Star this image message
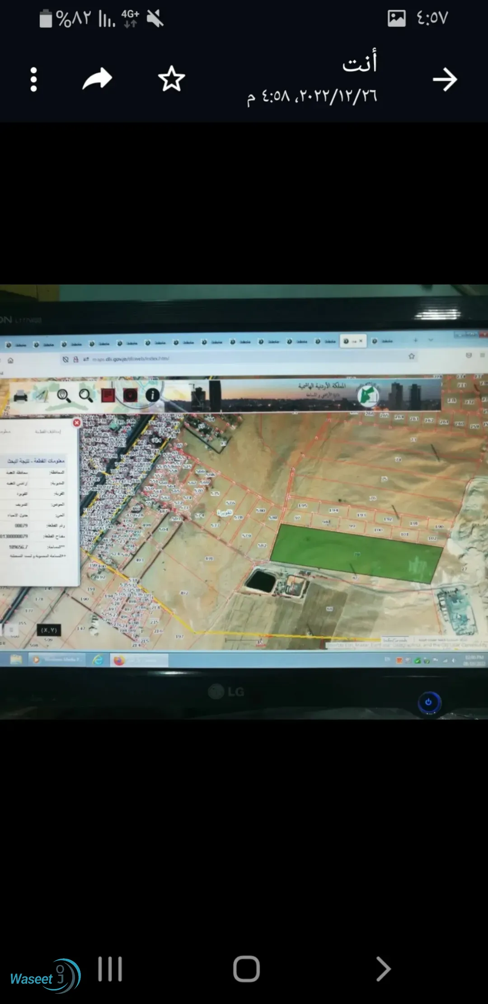Image resolution: width=488 pixels, height=1004 pixels. point(172,79)
